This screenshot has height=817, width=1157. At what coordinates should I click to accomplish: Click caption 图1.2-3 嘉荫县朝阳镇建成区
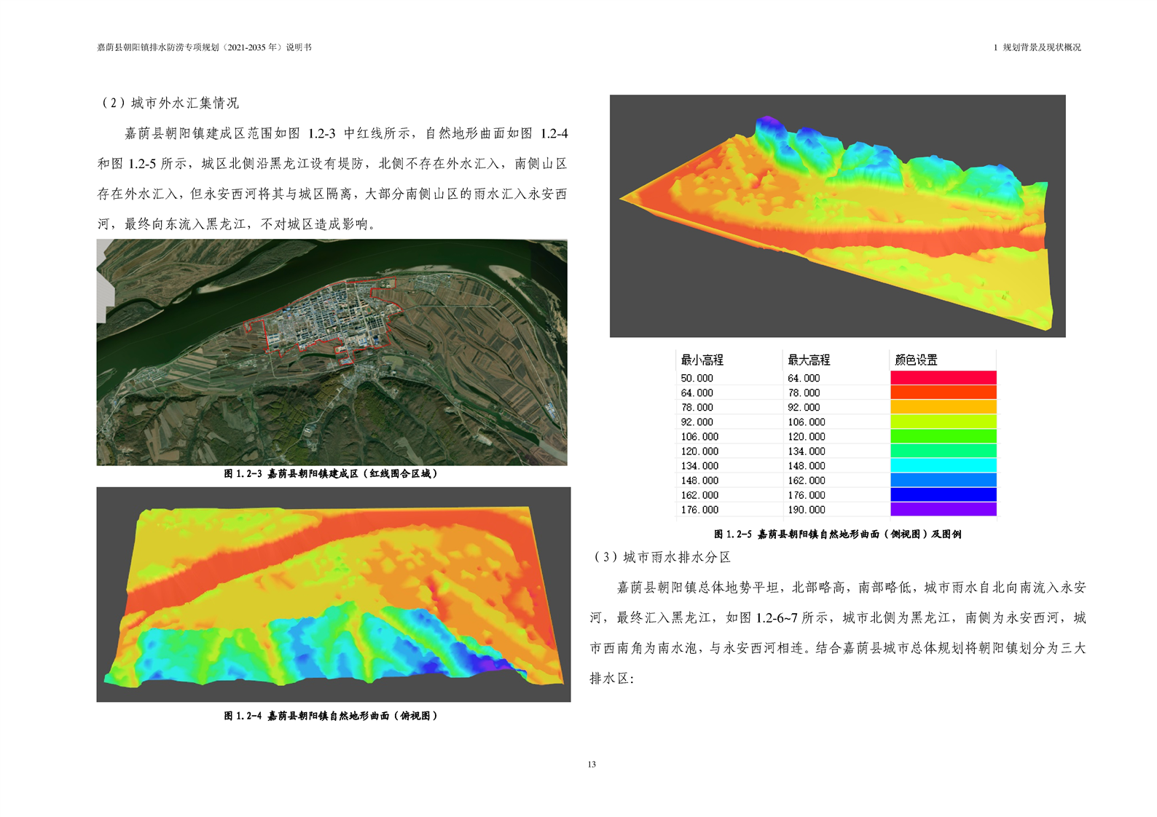coord(331,473)
